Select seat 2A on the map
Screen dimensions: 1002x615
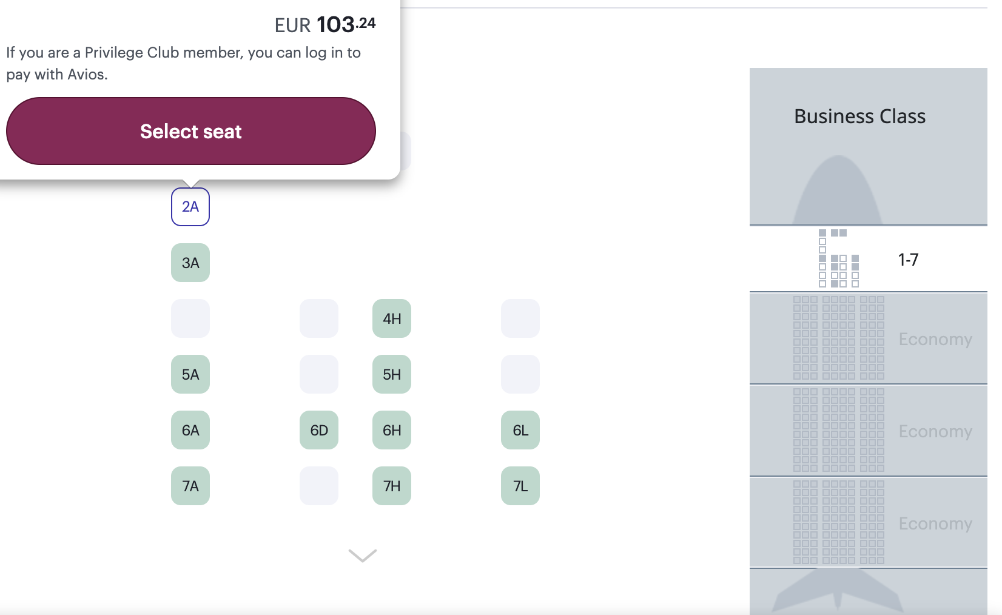click(x=190, y=207)
